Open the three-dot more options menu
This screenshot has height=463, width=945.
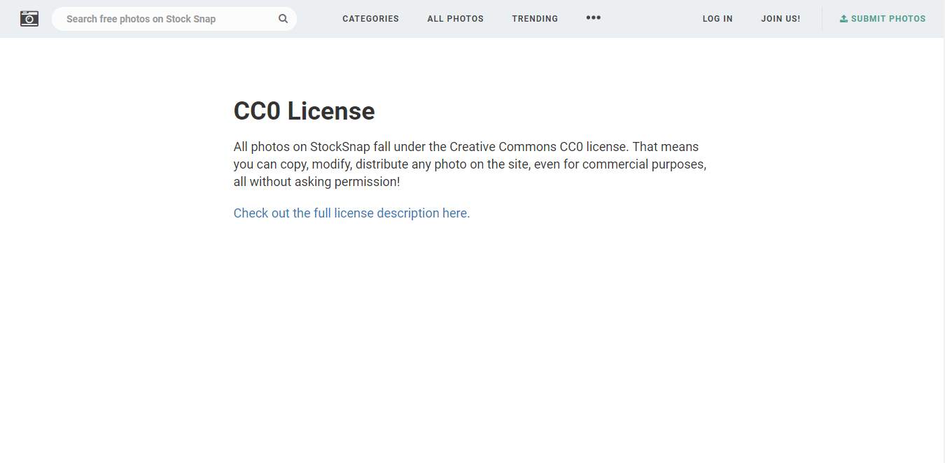pos(593,18)
